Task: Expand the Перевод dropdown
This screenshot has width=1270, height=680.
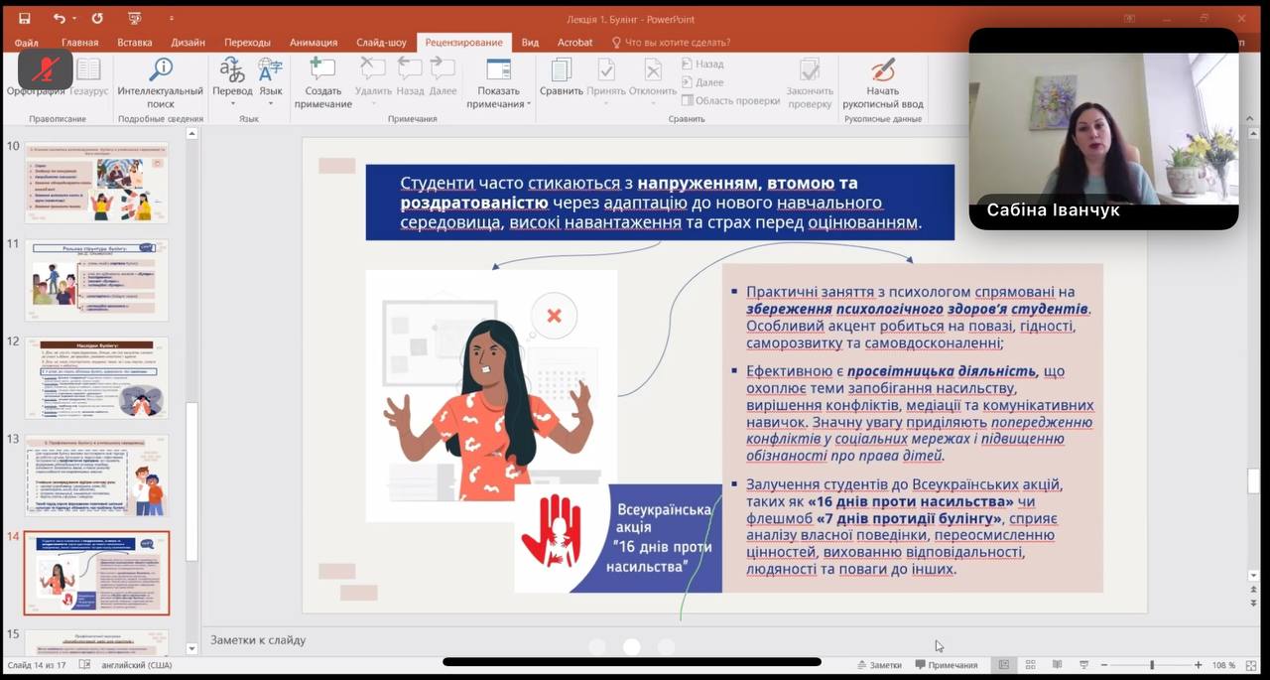Action: coord(232,91)
